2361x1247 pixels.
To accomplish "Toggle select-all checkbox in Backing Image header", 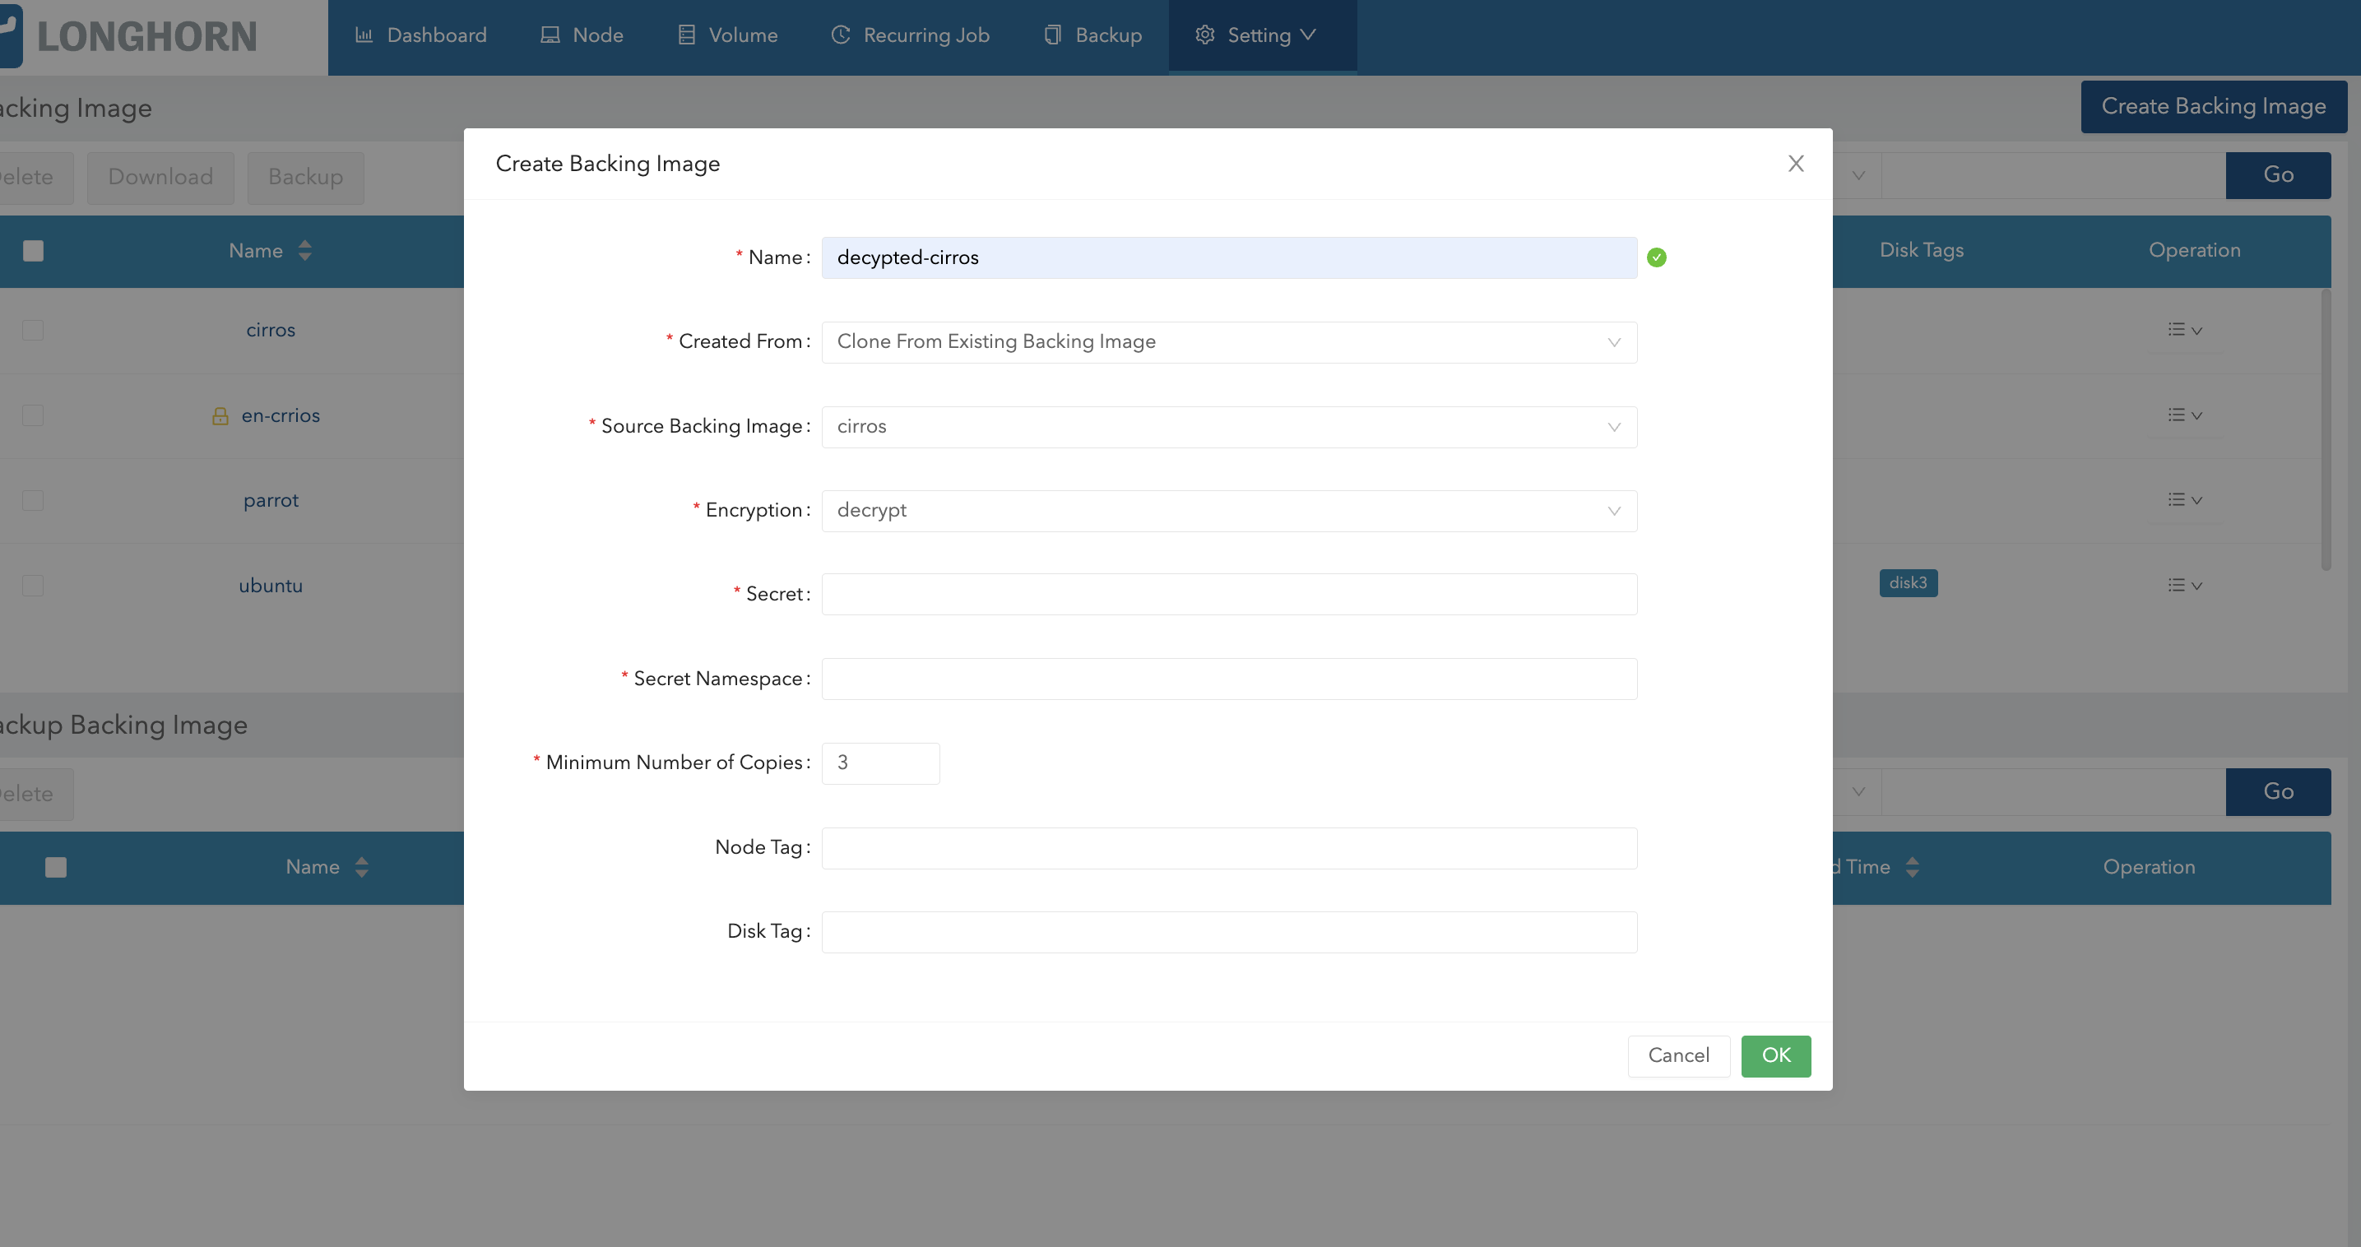I will click(x=33, y=251).
